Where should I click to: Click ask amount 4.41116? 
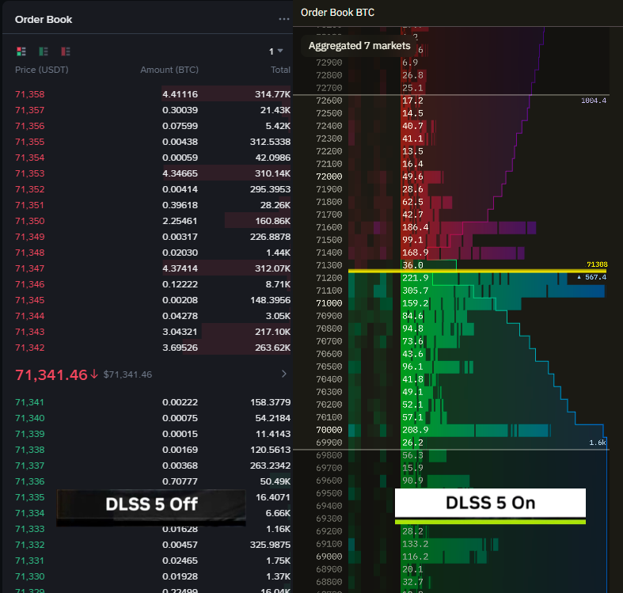(180, 94)
